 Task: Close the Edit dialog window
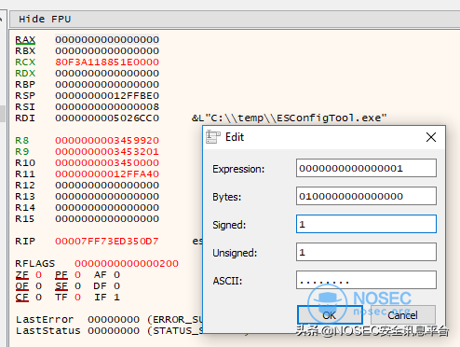click(431, 137)
